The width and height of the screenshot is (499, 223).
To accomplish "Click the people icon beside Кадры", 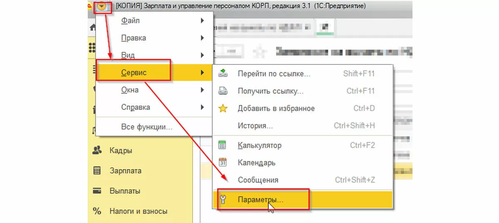I will click(97, 150).
